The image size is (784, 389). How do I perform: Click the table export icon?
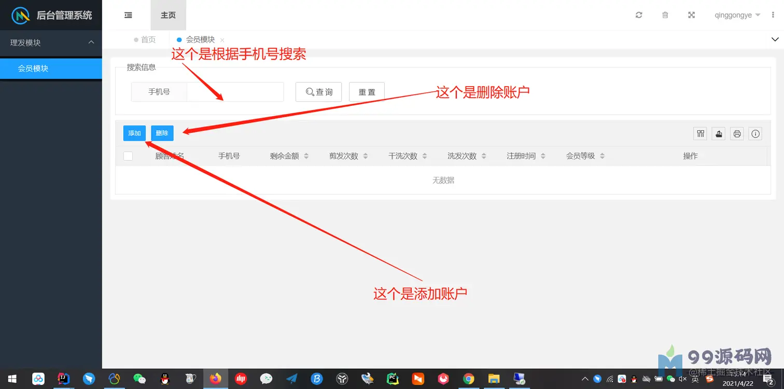click(719, 134)
